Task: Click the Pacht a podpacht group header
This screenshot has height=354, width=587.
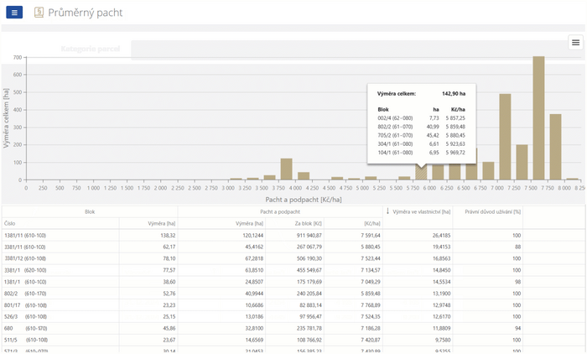Action: click(x=280, y=211)
